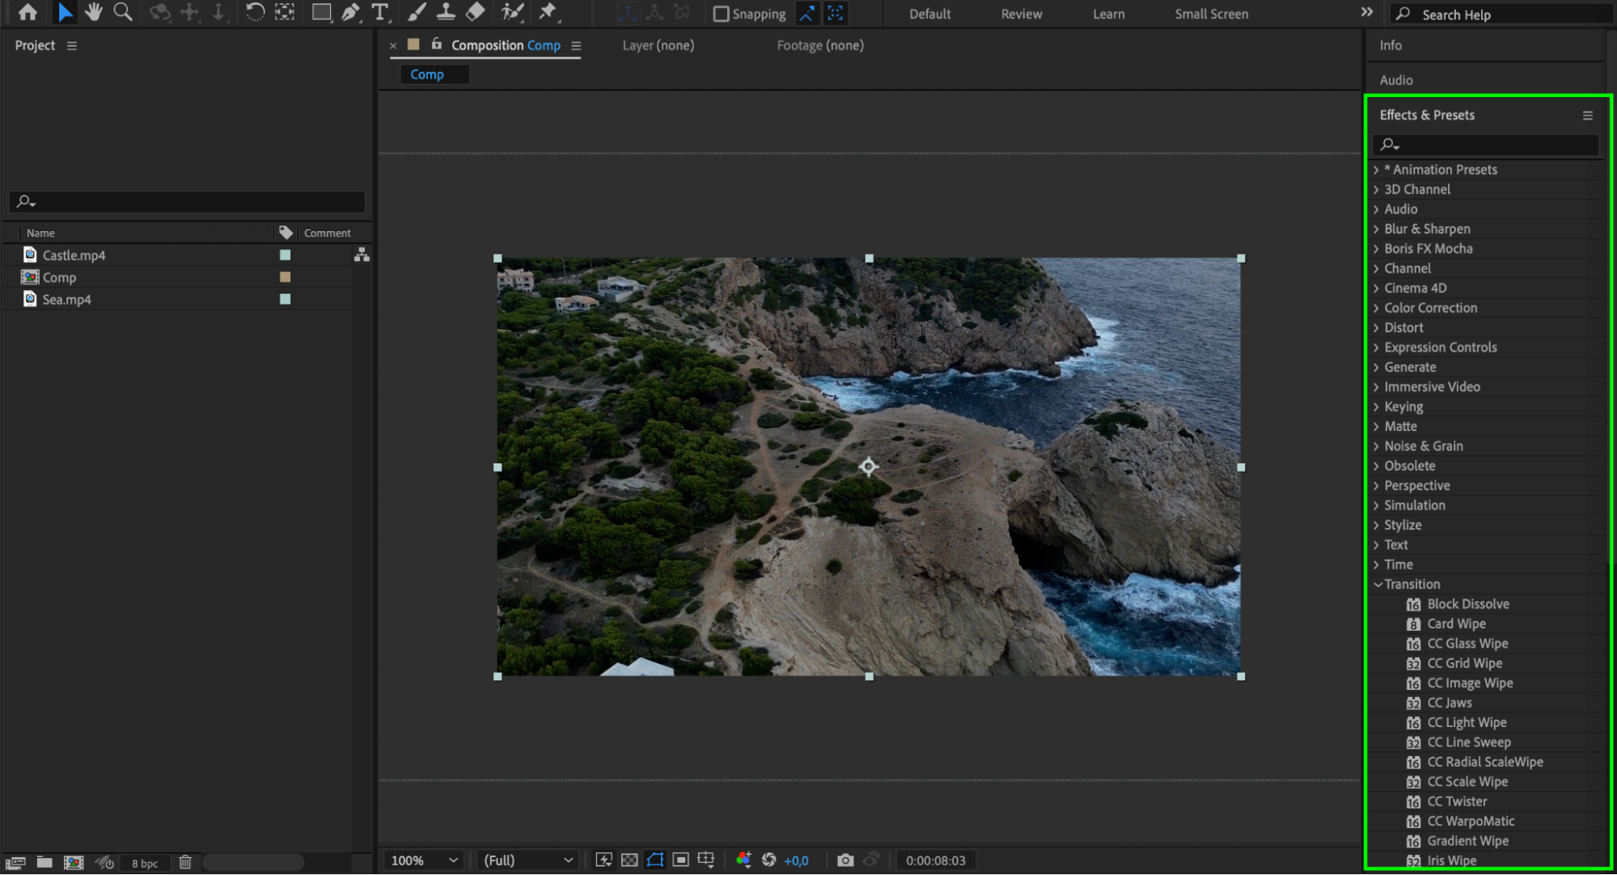This screenshot has width=1617, height=875.
Task: Select the CC Glass Wipe effect
Action: point(1467,644)
